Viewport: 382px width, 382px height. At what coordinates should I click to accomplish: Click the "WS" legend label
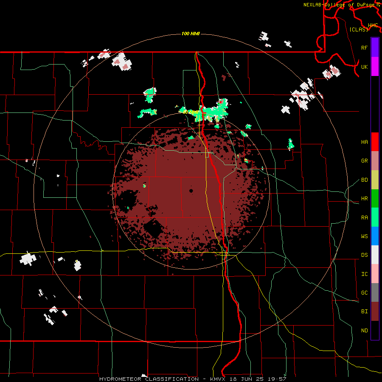[364, 236]
